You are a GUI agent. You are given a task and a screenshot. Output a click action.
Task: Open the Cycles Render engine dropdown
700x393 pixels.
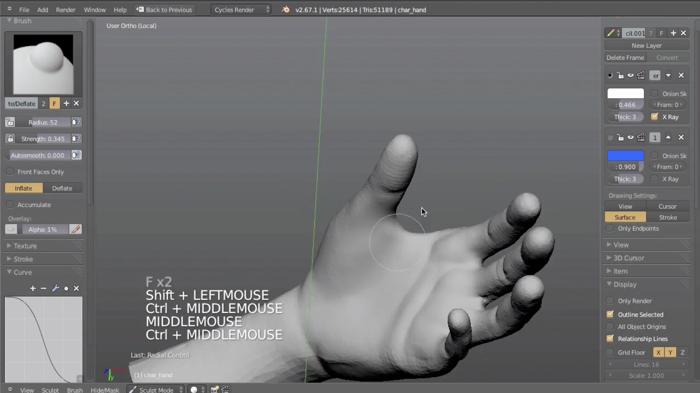(x=241, y=9)
